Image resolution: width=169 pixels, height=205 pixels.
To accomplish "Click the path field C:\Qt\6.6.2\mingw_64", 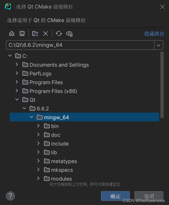I will pyautogui.click(x=80, y=45).
